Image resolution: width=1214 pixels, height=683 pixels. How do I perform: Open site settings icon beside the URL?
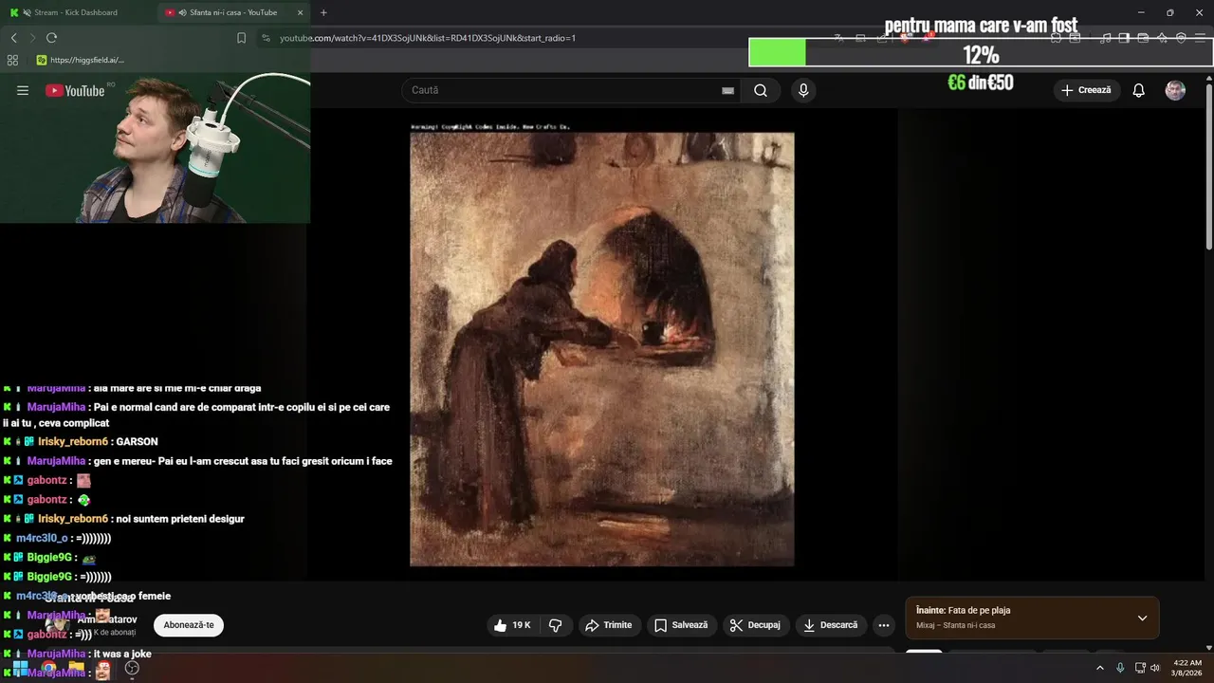(266, 38)
